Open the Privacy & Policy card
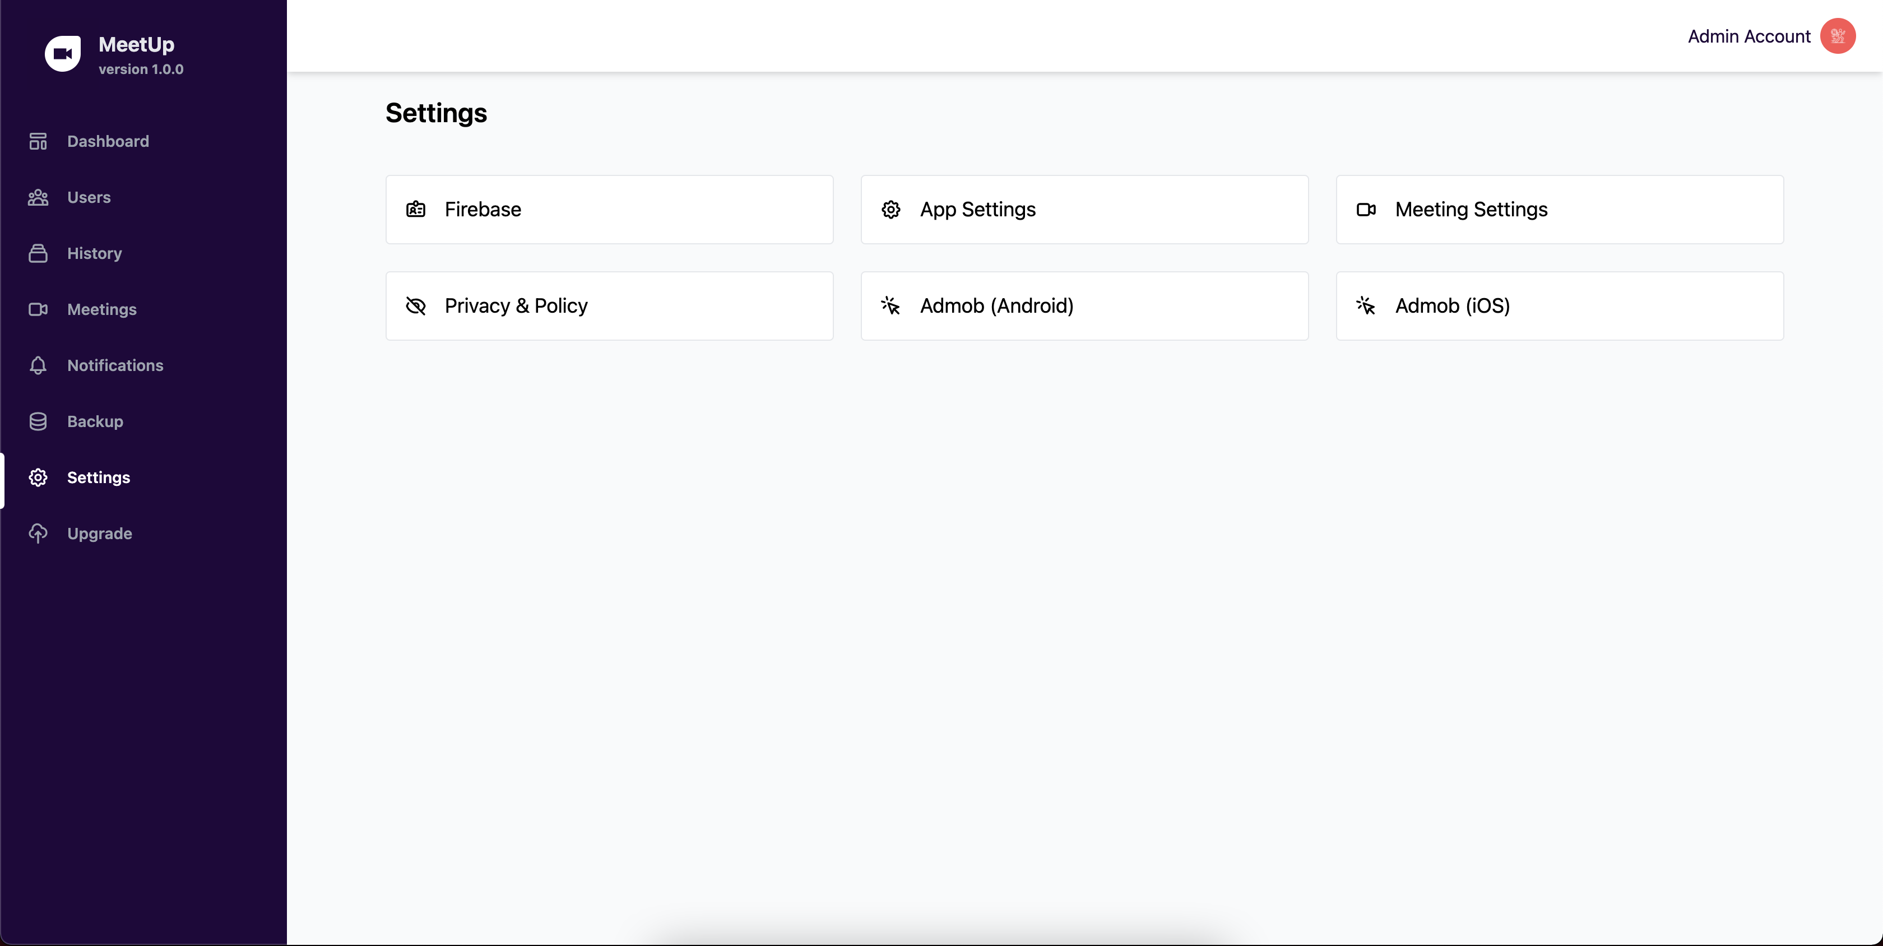The width and height of the screenshot is (1883, 946). coord(610,305)
